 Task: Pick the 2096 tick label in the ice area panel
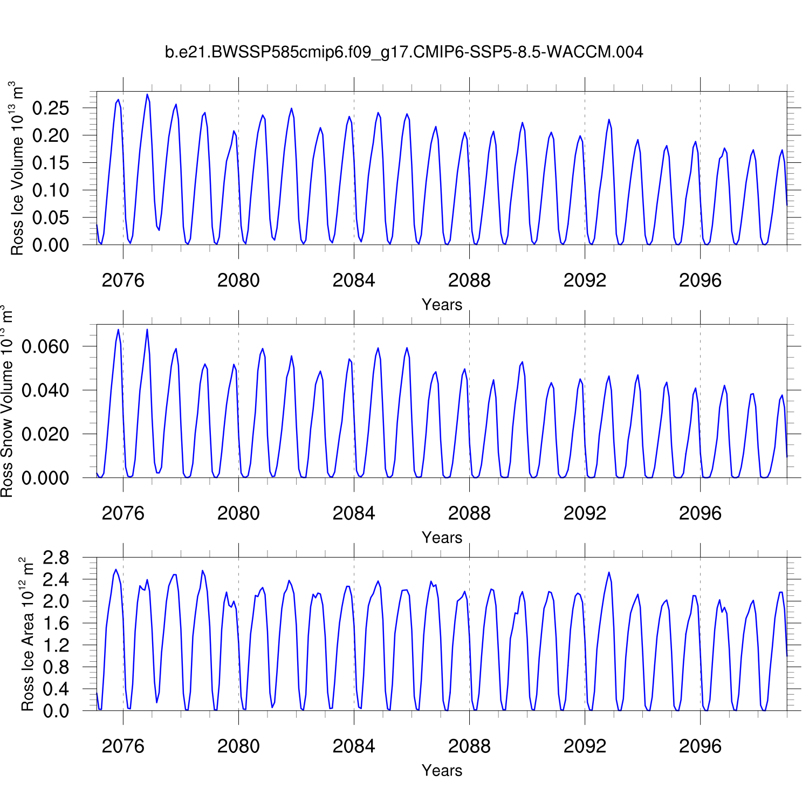[x=700, y=746]
